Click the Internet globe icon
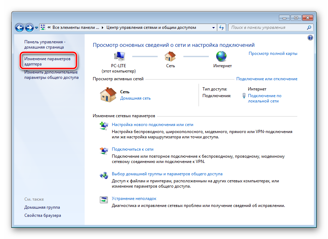The height and width of the screenshot is (239, 328). coord(221,56)
